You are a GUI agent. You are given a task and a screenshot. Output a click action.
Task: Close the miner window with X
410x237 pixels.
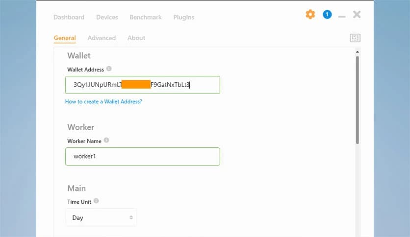point(357,15)
